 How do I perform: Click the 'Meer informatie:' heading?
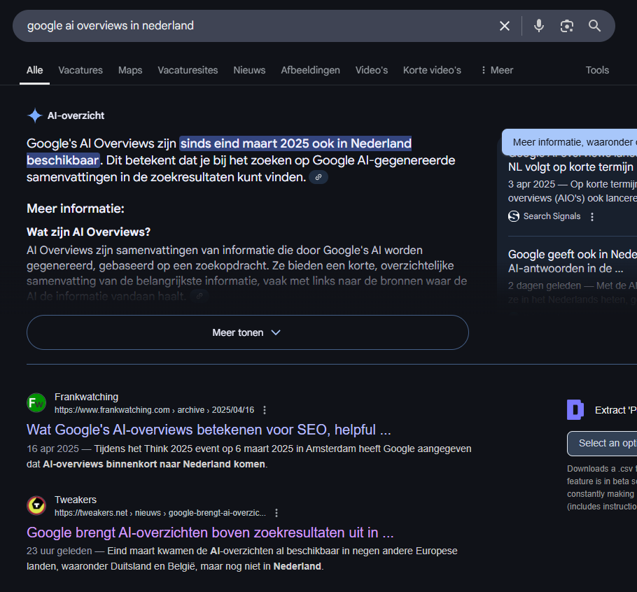point(76,209)
